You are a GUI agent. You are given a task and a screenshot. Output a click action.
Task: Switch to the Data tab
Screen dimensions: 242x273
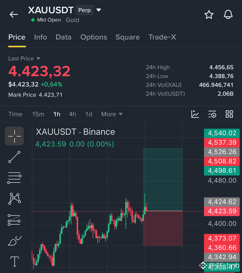click(63, 37)
